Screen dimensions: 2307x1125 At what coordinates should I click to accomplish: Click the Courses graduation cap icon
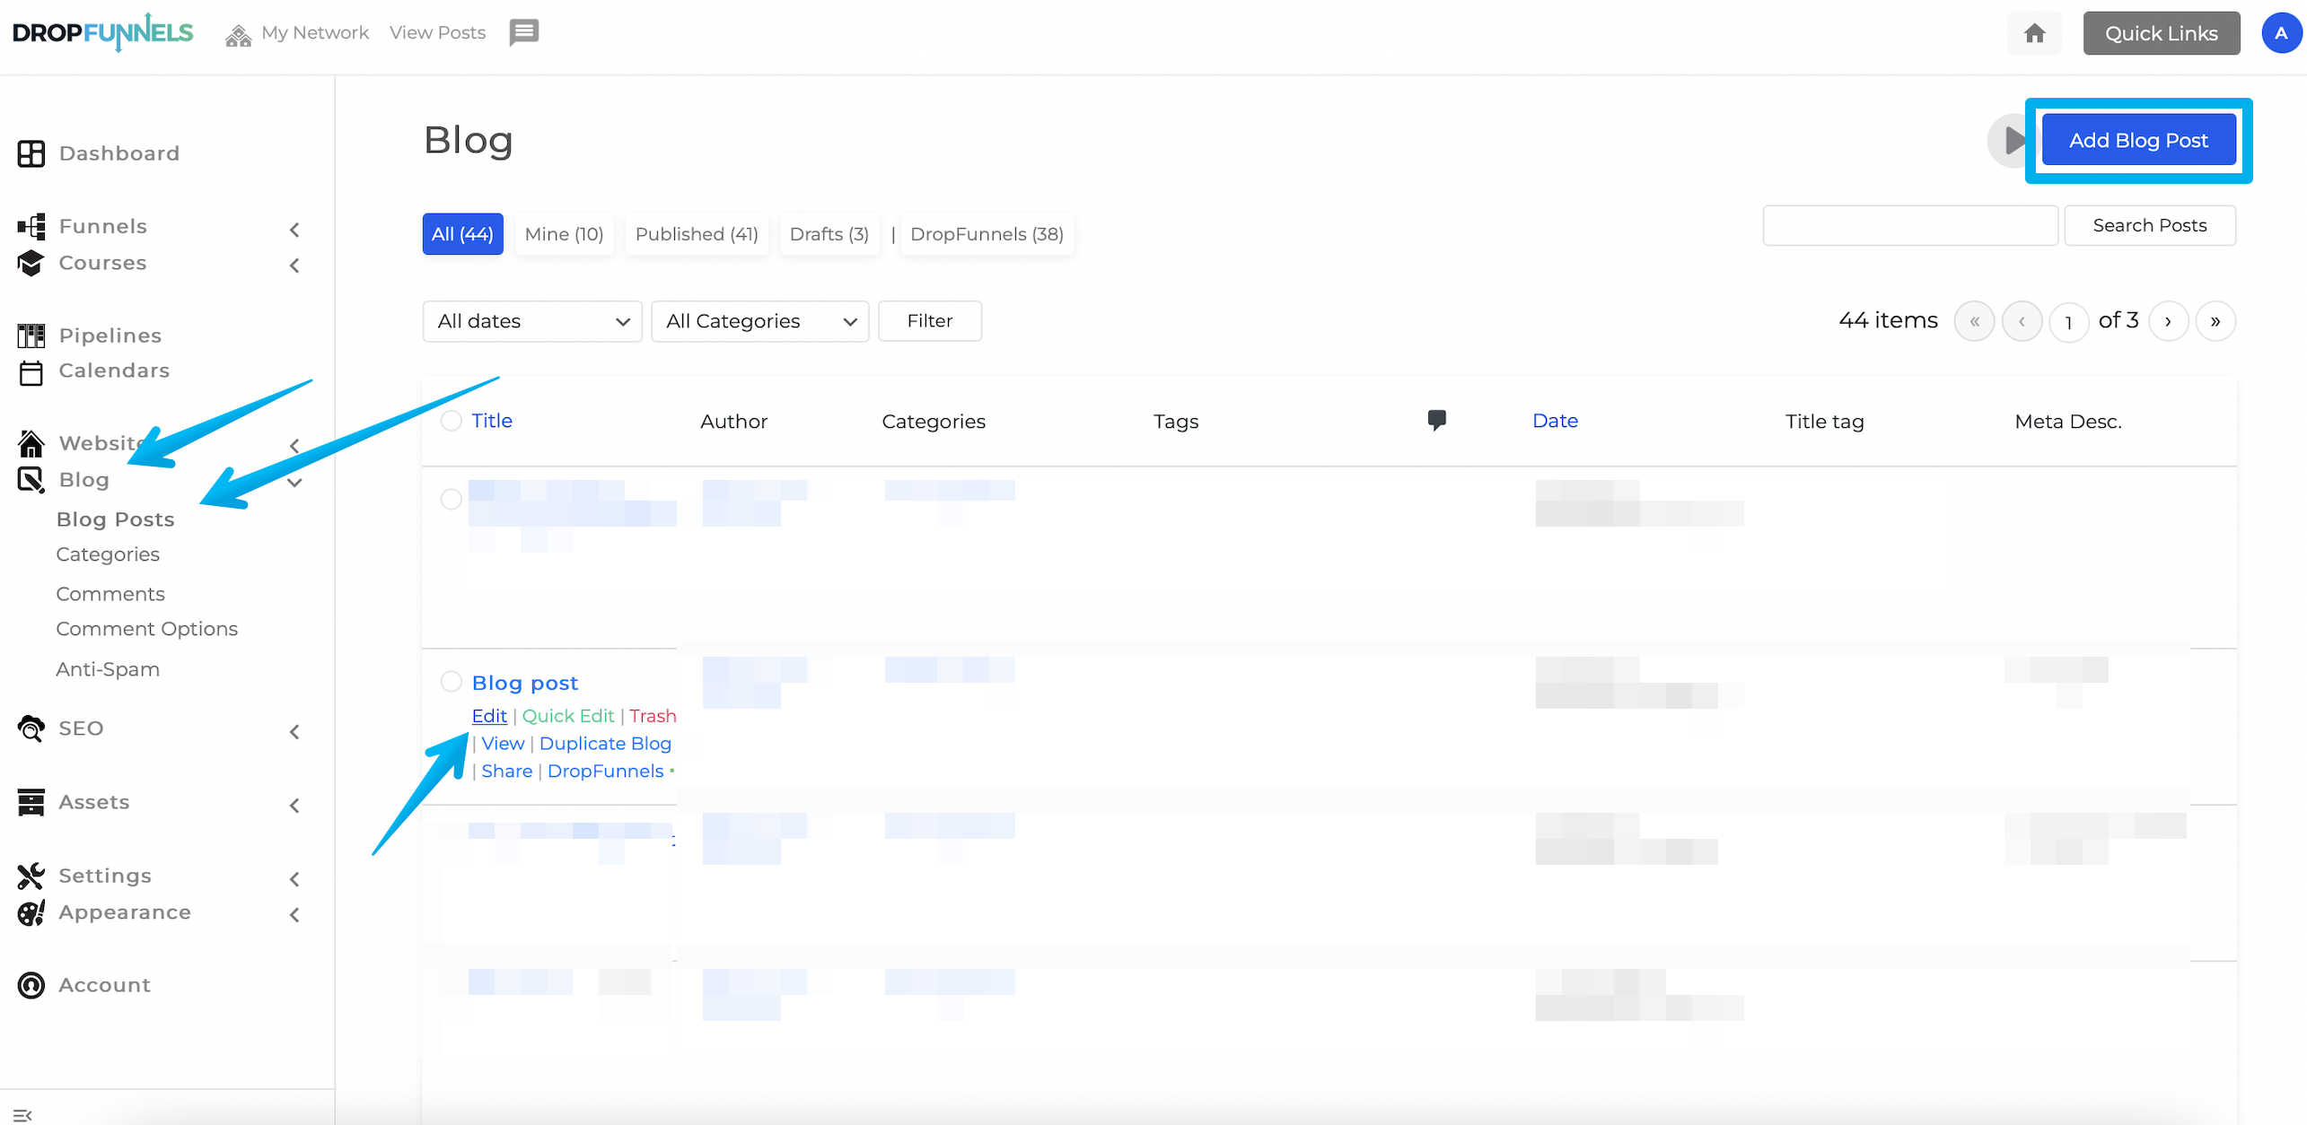pyautogui.click(x=31, y=263)
